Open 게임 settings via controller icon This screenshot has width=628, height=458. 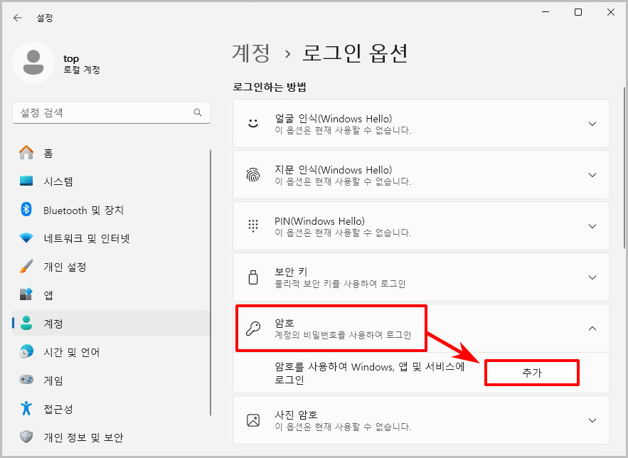(28, 380)
